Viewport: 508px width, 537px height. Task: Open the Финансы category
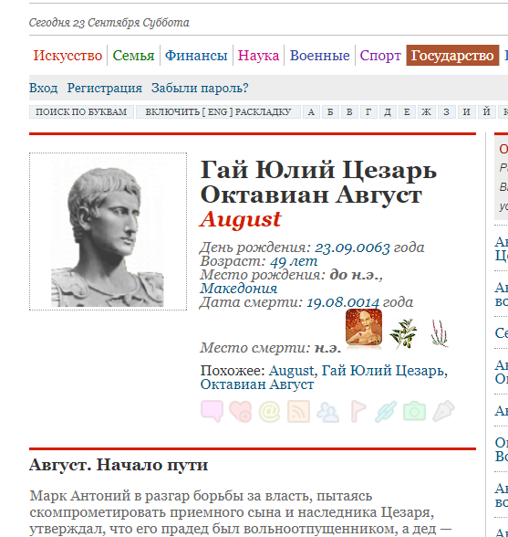[x=196, y=55]
